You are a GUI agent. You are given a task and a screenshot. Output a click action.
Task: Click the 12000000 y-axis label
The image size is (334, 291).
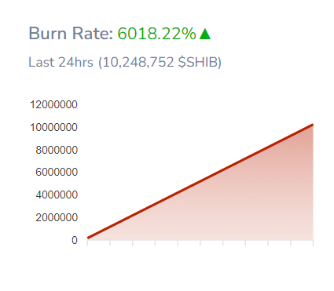click(x=53, y=104)
